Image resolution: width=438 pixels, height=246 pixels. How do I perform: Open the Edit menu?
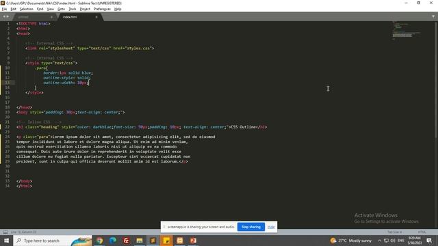coord(13,9)
